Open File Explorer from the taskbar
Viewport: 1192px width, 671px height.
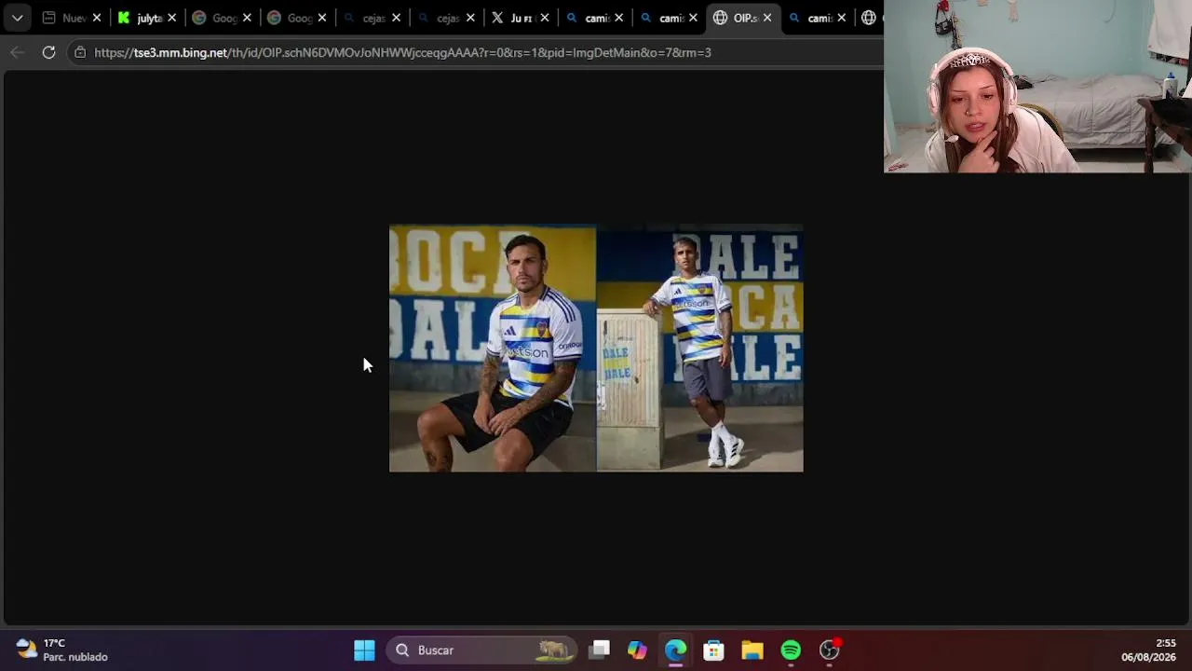(752, 650)
